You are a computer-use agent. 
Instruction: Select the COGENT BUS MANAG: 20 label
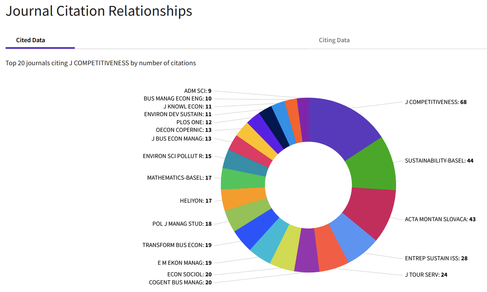click(x=180, y=283)
